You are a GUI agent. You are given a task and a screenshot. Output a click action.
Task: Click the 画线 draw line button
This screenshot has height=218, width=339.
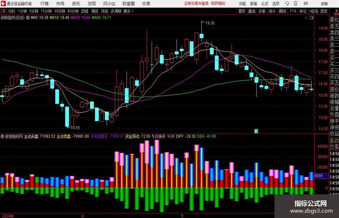(x=282, y=11)
